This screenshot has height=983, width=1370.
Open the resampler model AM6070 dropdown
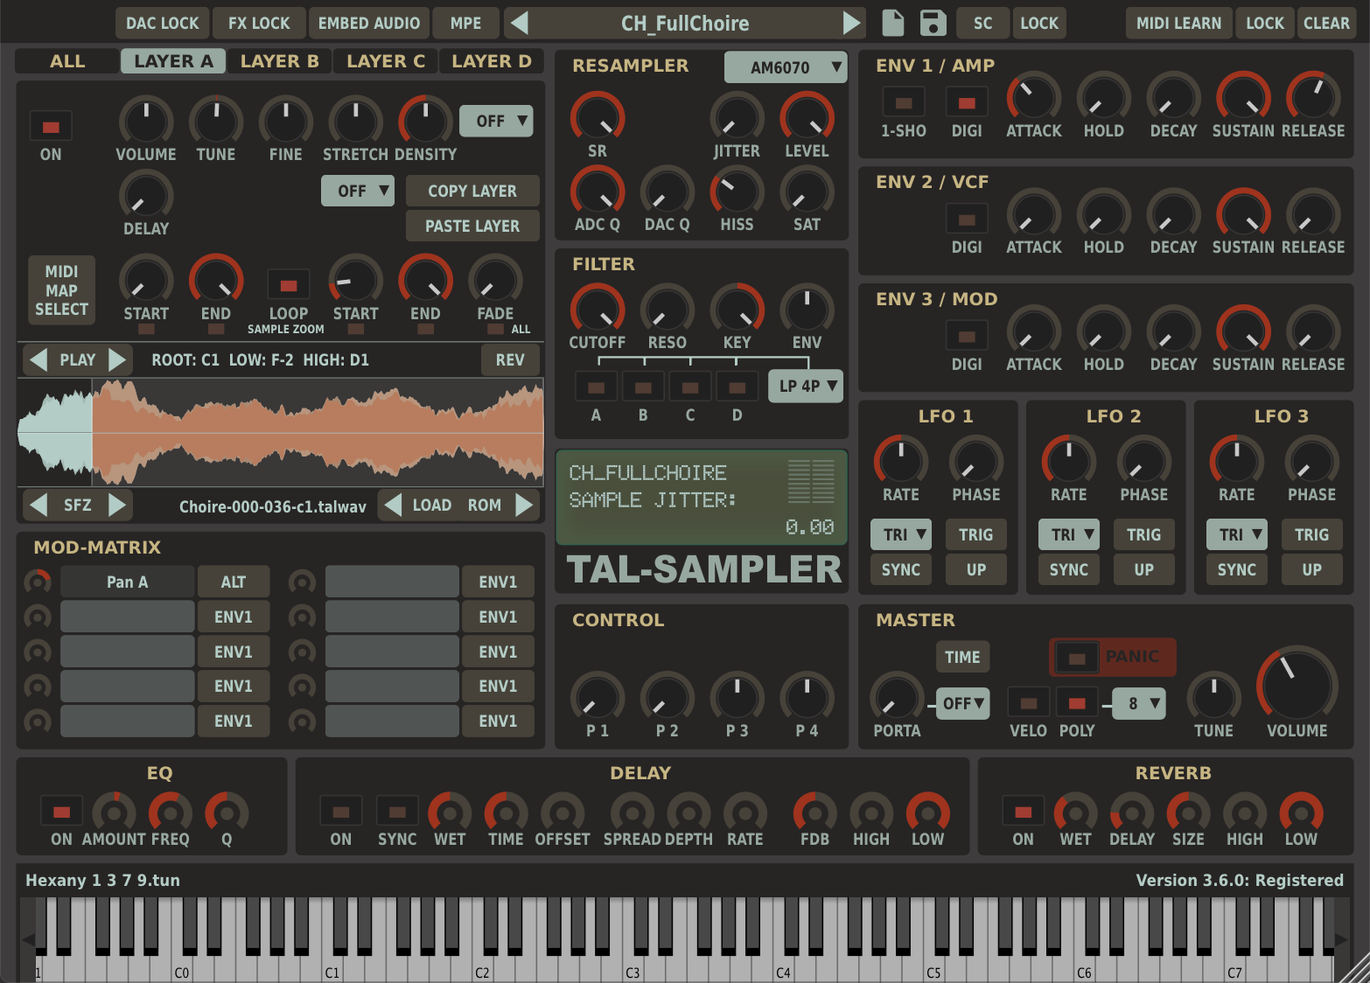click(x=785, y=66)
